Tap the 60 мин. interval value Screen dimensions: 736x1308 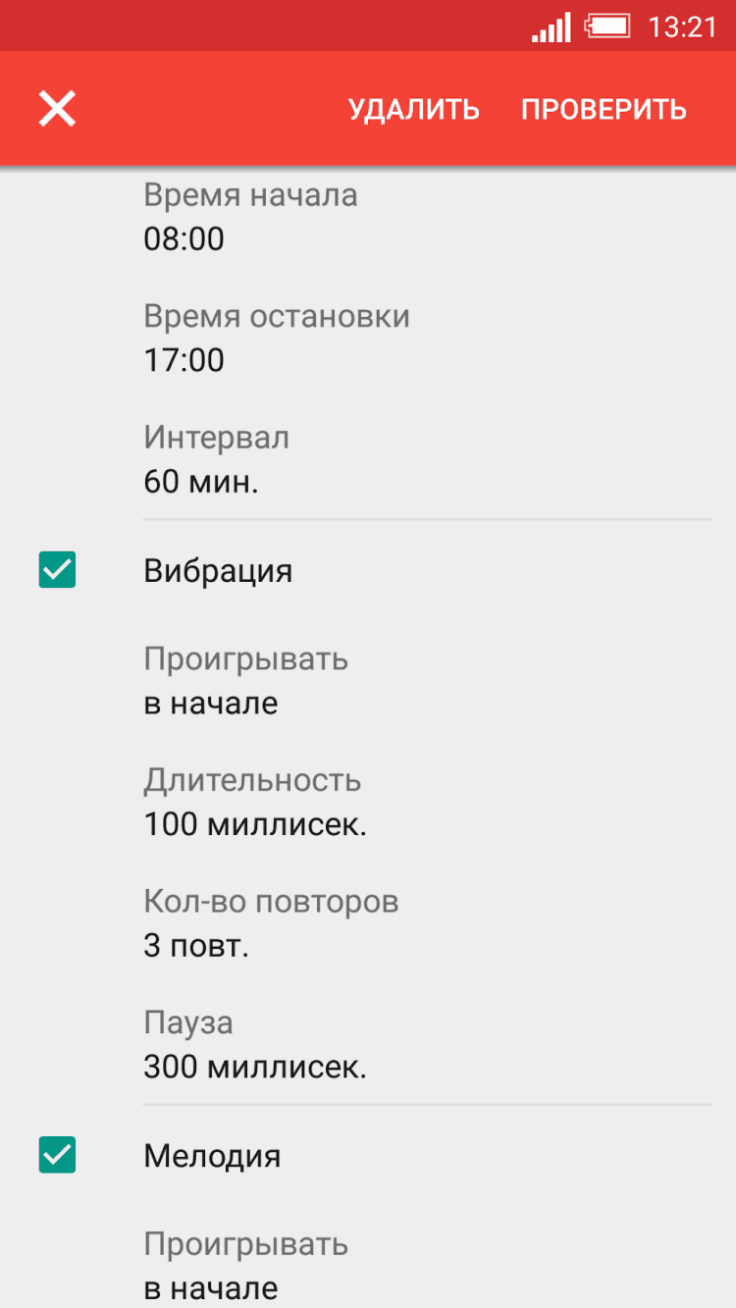pyautogui.click(x=200, y=482)
